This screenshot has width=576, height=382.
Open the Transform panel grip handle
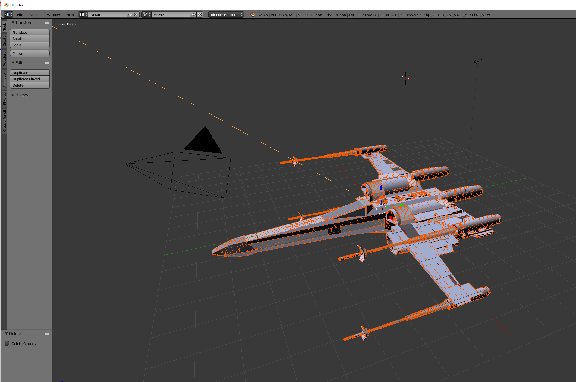[x=47, y=23]
